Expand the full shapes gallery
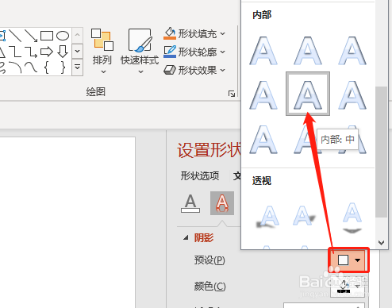This screenshot has width=392, height=308. pos(78,67)
